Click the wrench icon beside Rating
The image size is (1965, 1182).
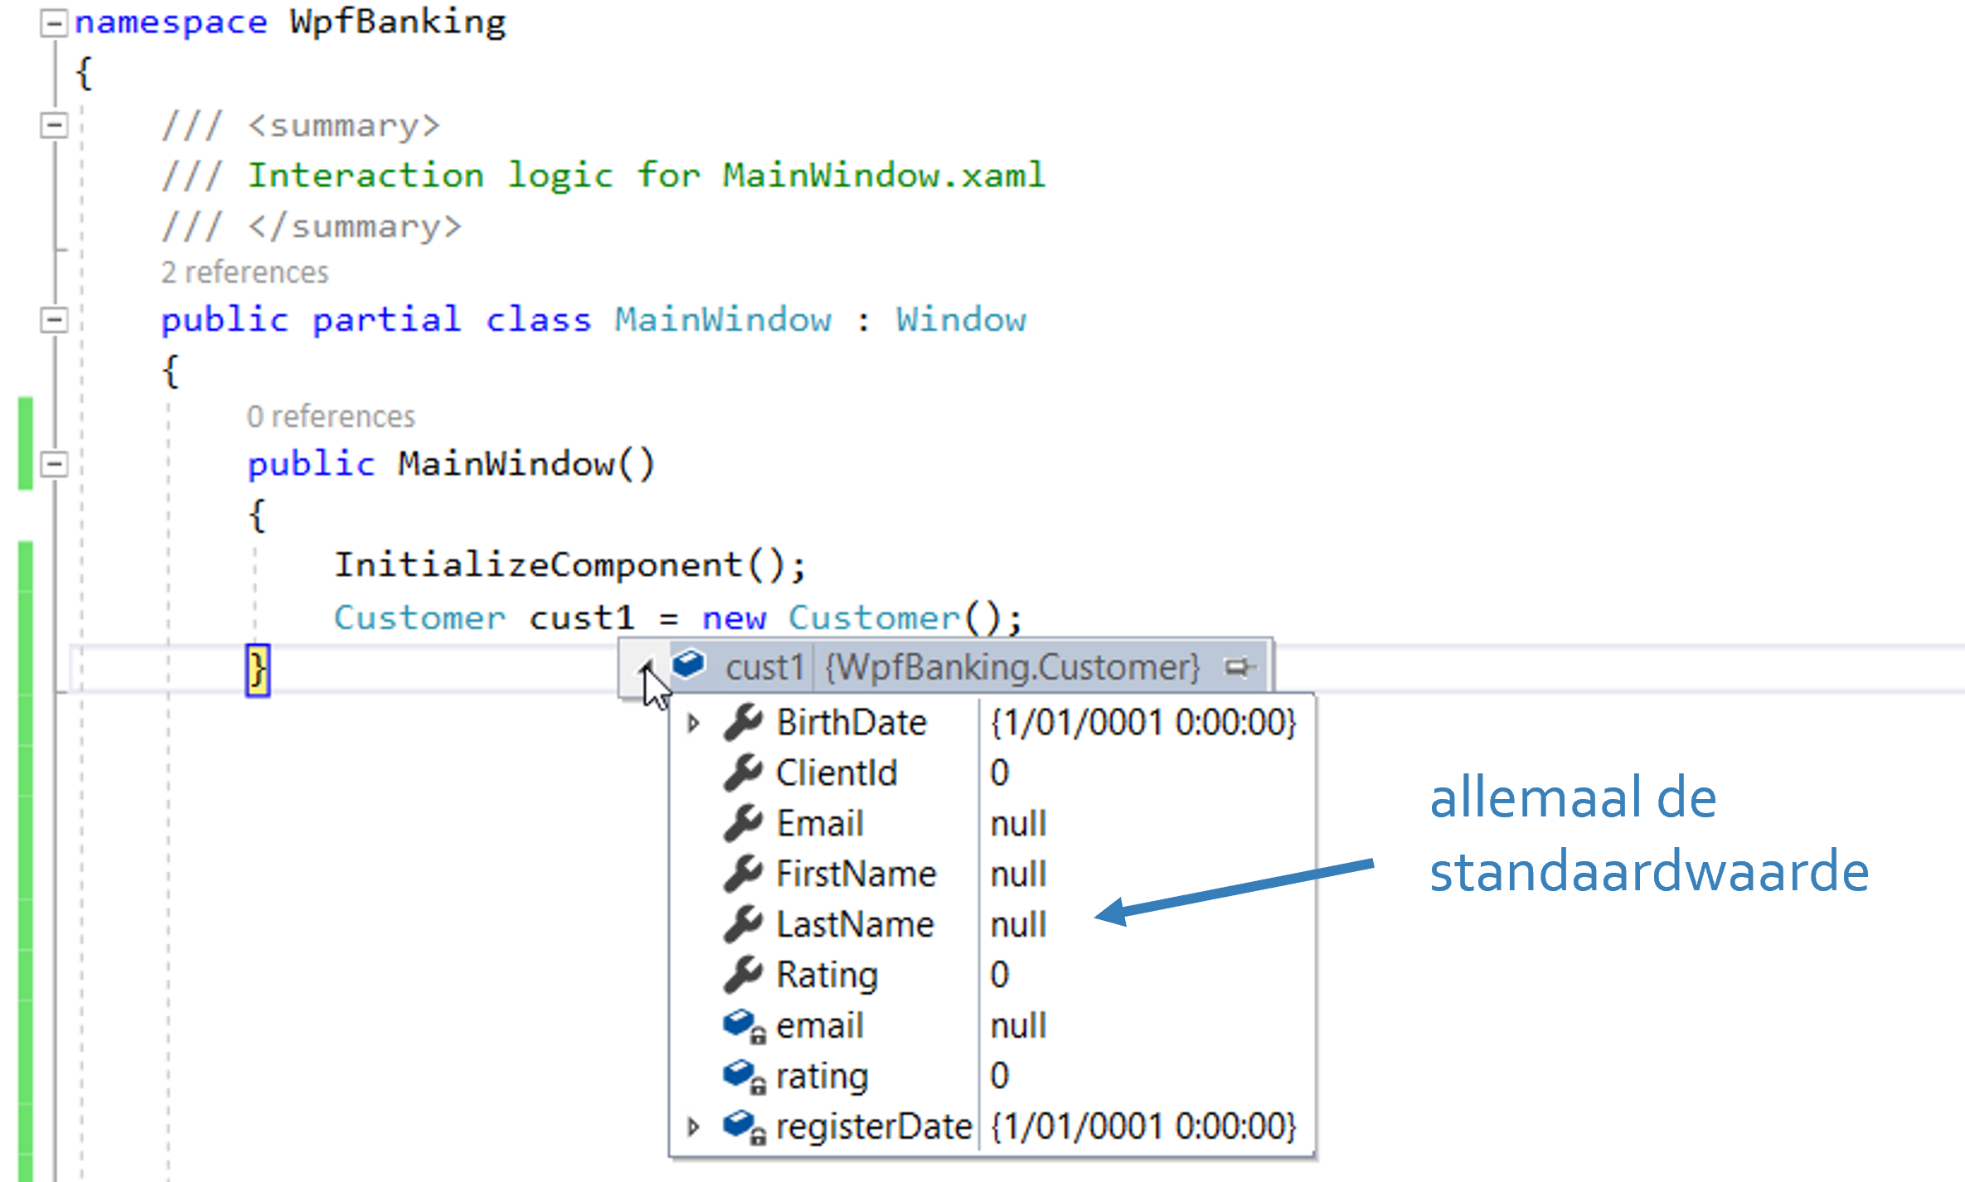[743, 975]
